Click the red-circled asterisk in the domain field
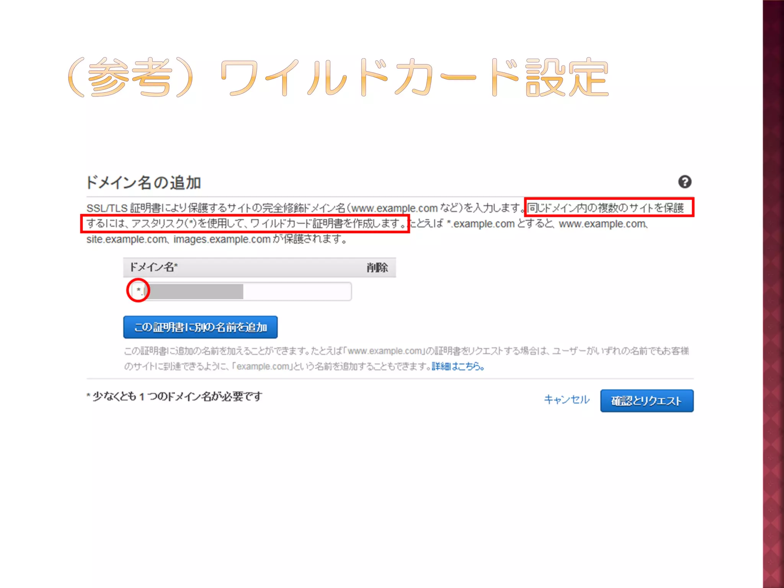This screenshot has height=588, width=784. [x=139, y=290]
